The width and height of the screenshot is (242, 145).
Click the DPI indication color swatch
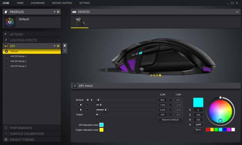[101, 125]
